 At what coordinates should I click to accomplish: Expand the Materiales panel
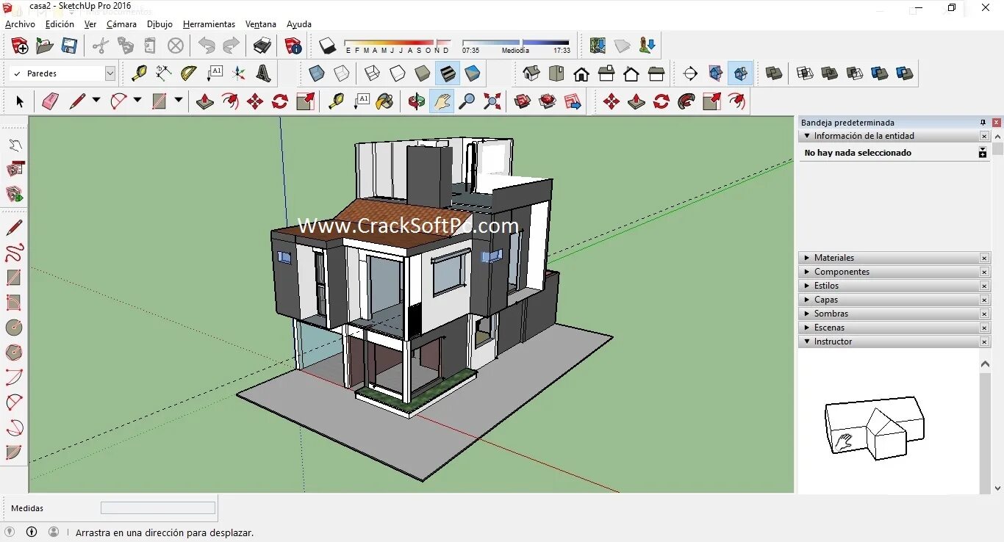coord(894,258)
